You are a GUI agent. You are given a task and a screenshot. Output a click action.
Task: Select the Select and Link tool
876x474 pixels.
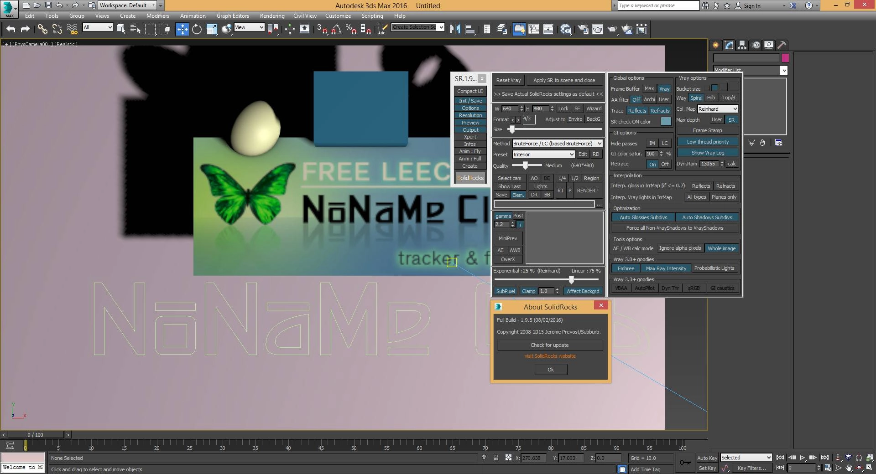click(x=42, y=29)
